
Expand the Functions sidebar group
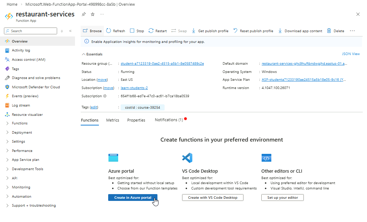pos(8,123)
